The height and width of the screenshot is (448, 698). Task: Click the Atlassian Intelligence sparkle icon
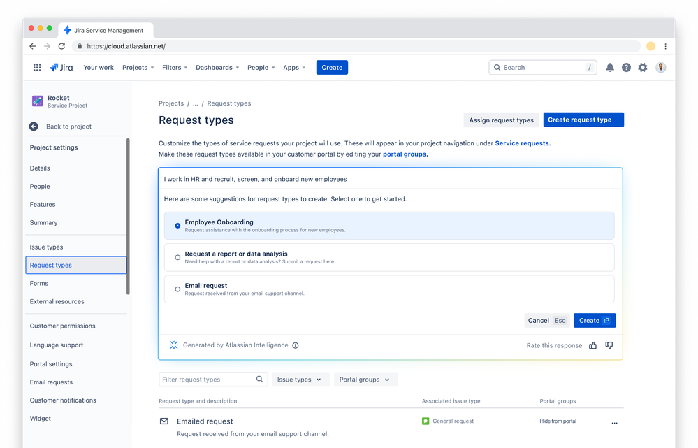tap(174, 345)
